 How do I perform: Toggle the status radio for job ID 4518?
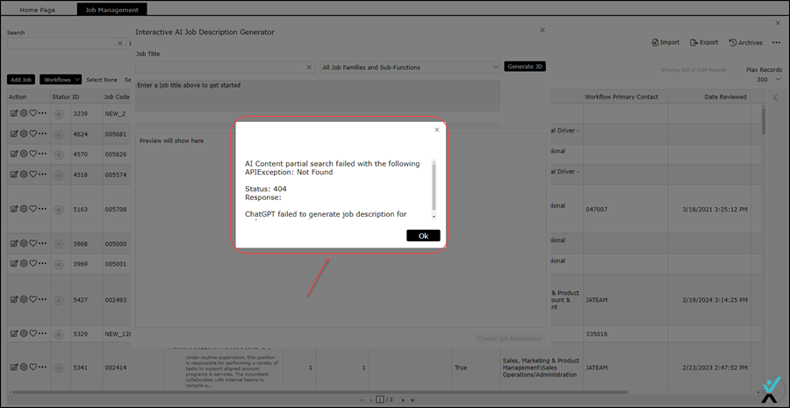tap(59, 175)
